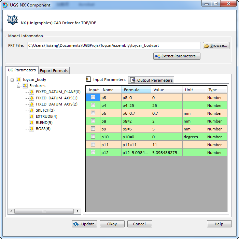This screenshot has width=239, height=239.
Task: Click the Features folder icon in tree
Action: click(x=25, y=86)
